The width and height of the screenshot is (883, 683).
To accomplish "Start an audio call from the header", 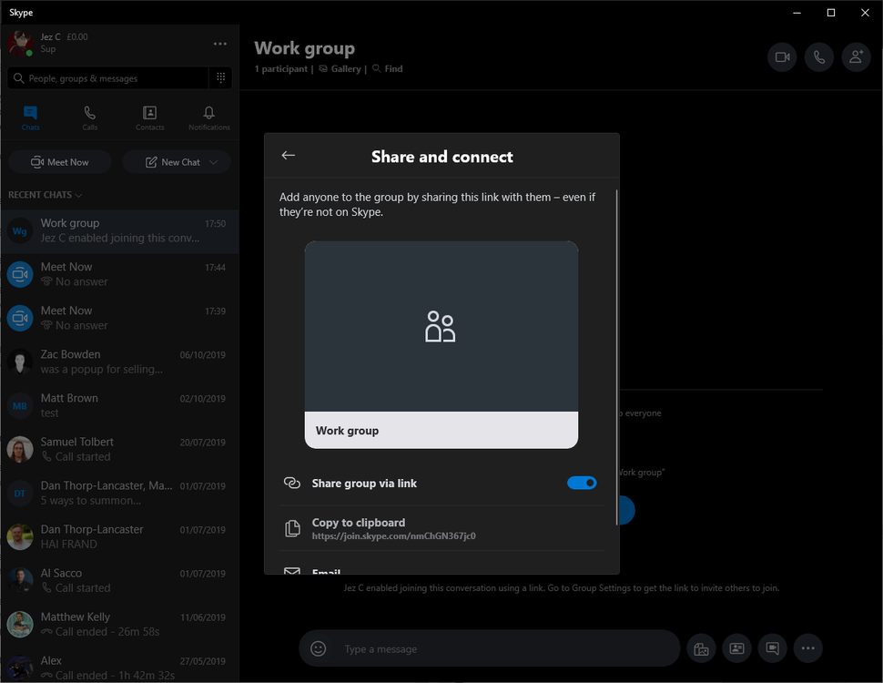I will [x=818, y=56].
